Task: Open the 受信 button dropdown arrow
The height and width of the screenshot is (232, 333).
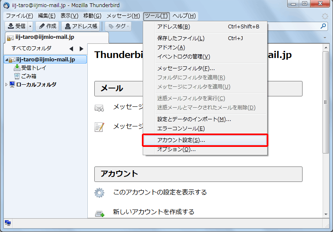Action: [x=30, y=26]
